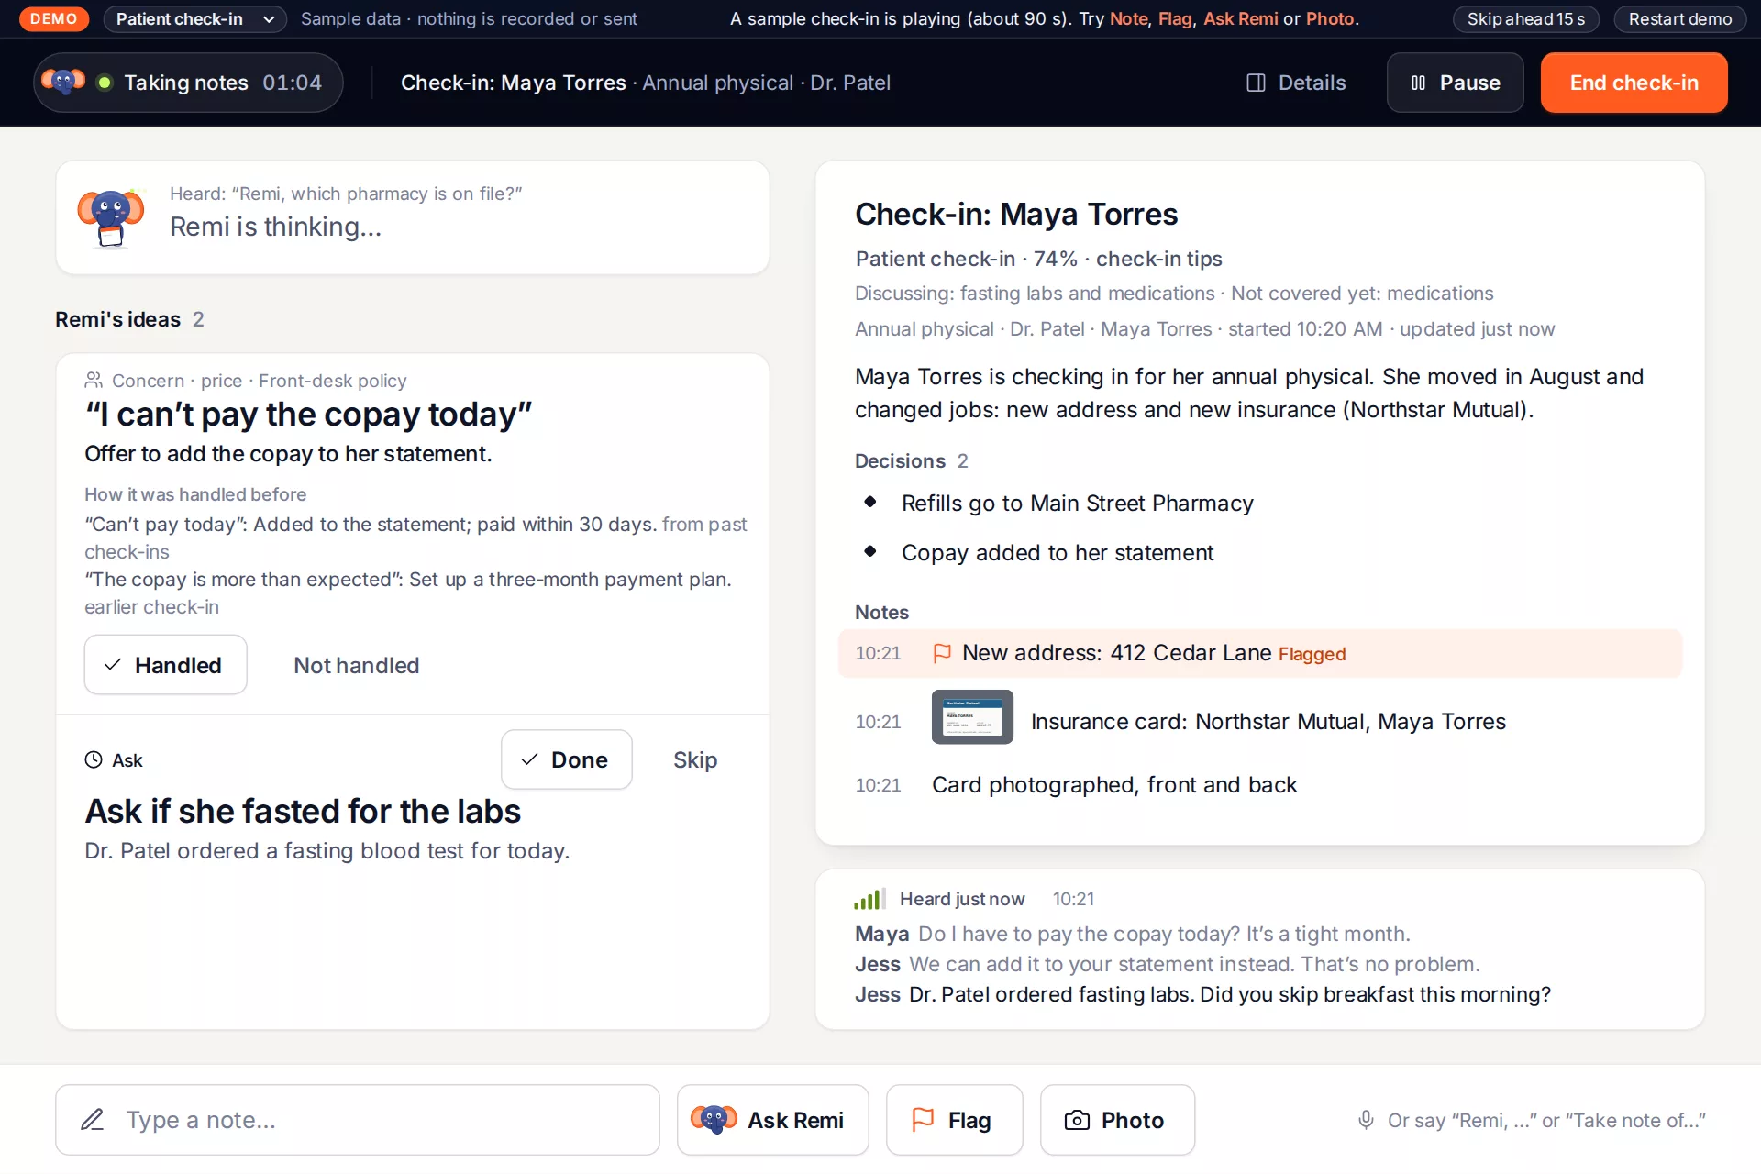Image resolution: width=1761 pixels, height=1174 pixels.
Task: Mark the copay concern as Not handled
Action: [356, 665]
